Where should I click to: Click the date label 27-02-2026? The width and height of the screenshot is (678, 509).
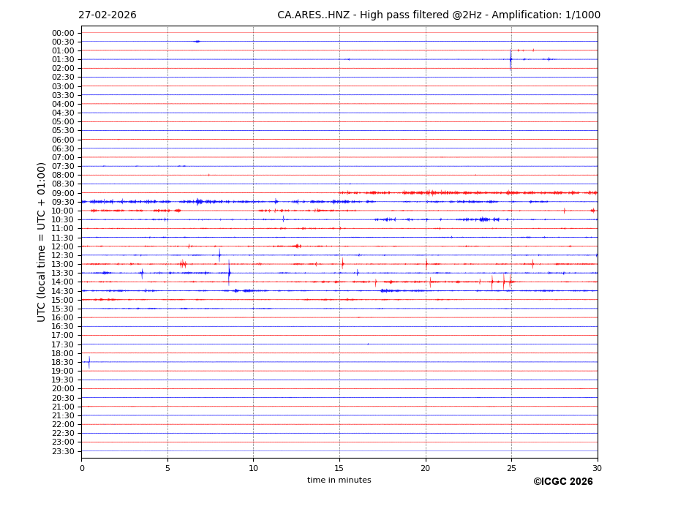coord(107,15)
